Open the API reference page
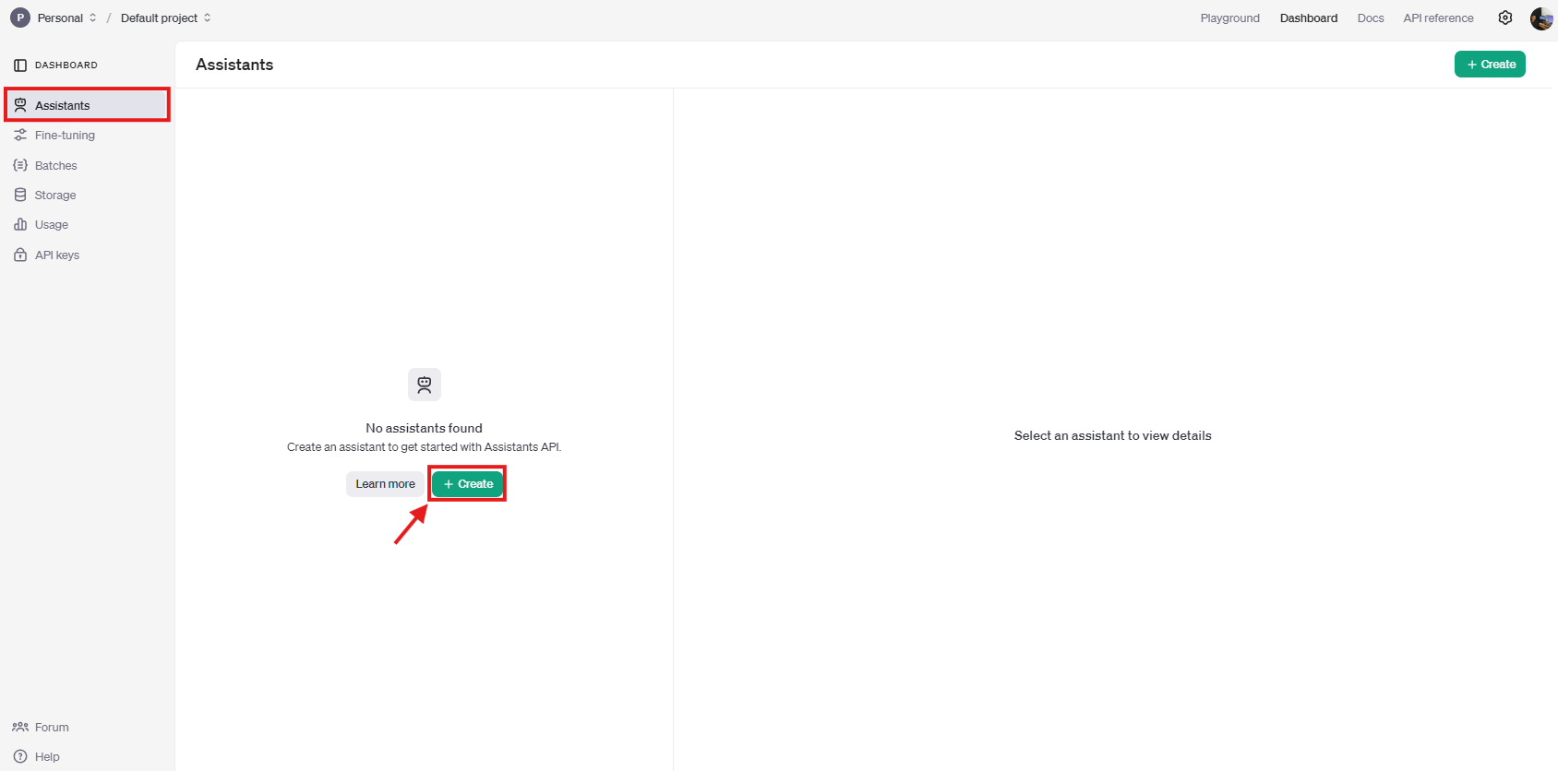1558x771 pixels. [1438, 18]
